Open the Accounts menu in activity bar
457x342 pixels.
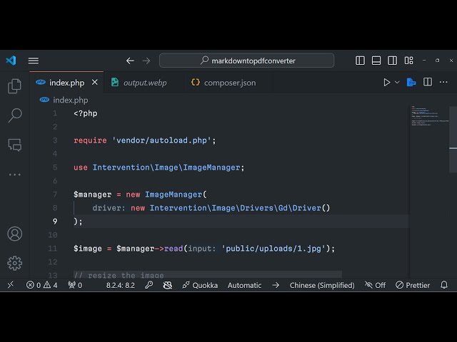(14, 234)
